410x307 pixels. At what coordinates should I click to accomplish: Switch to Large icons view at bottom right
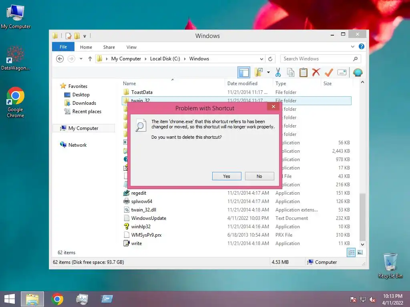(360, 252)
